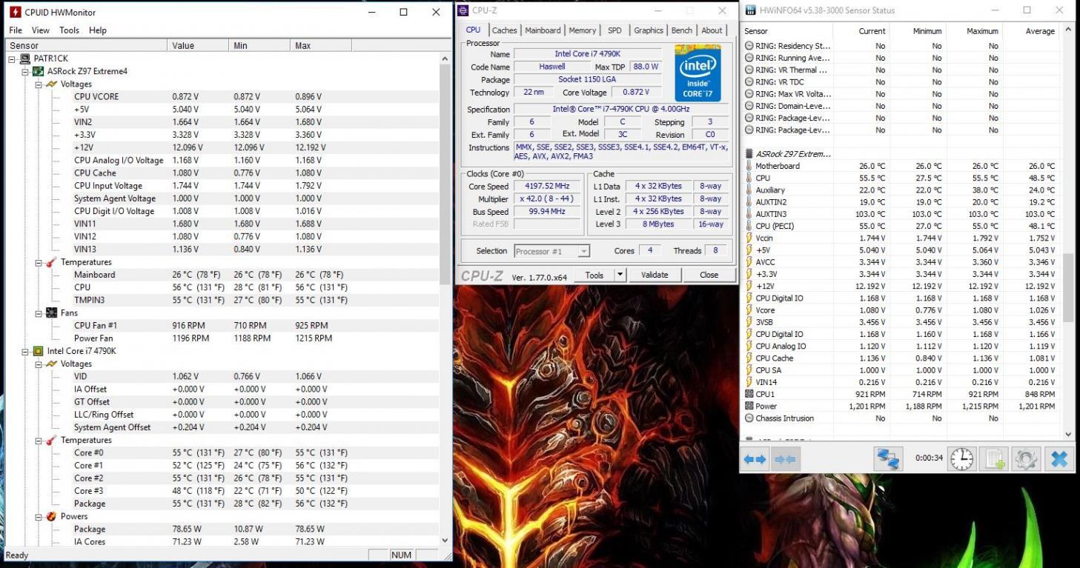This screenshot has height=568, width=1080.
Task: Click the CPU-Z purple title-bar app icon
Action: pyautogui.click(x=463, y=10)
